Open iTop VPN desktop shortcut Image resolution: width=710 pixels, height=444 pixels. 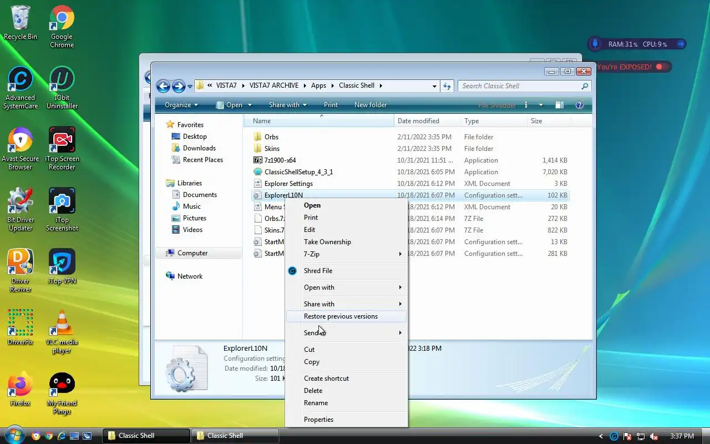(62, 268)
